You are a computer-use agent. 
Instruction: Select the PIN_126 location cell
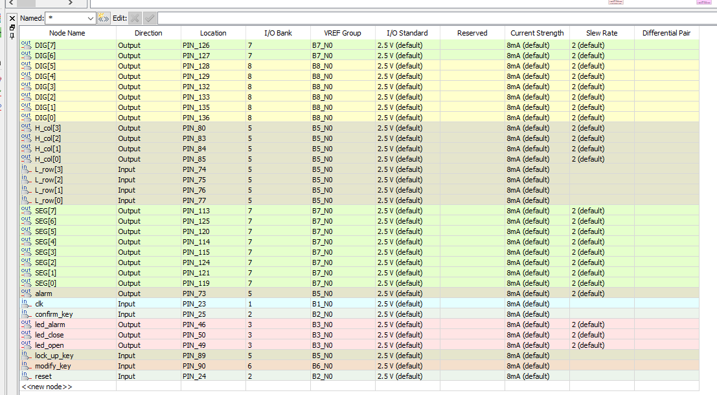213,45
